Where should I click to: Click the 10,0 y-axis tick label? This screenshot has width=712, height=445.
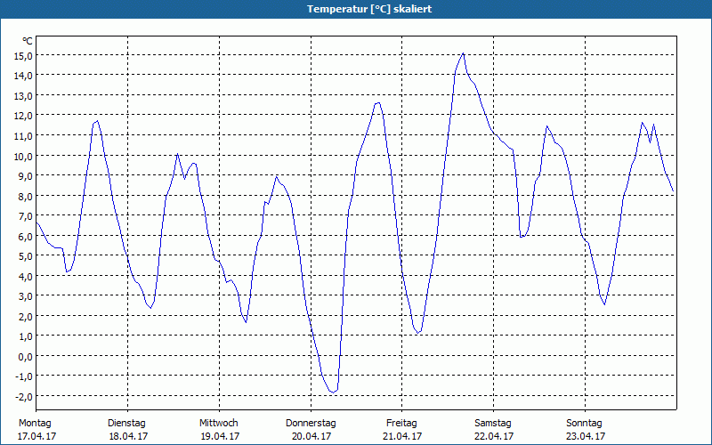point(23,156)
